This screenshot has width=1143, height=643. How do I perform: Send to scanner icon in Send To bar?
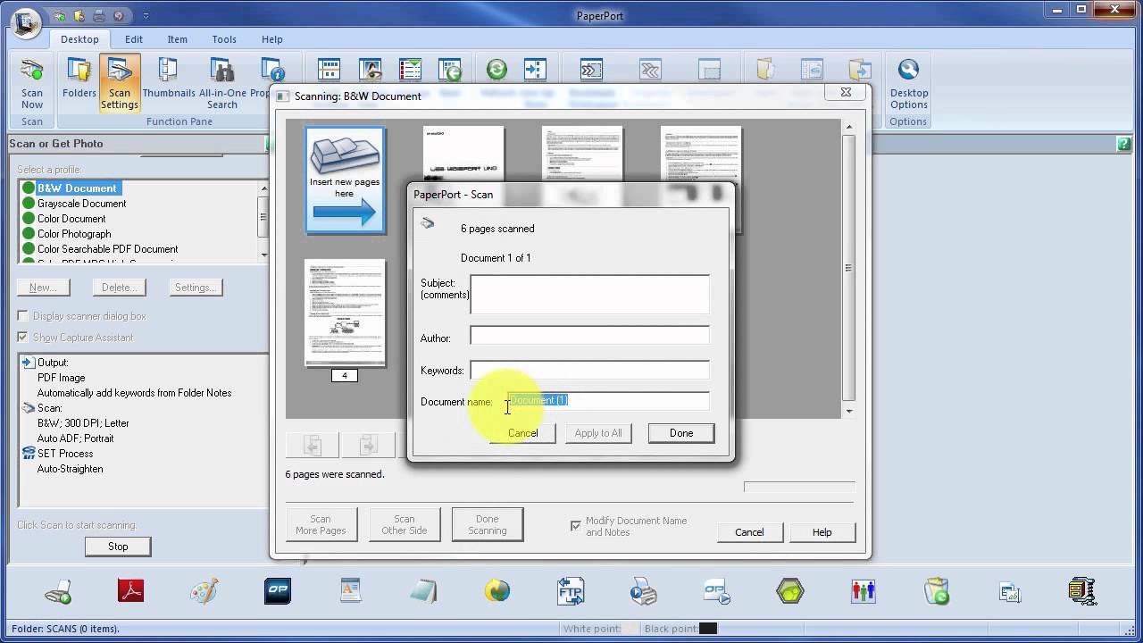pos(58,591)
